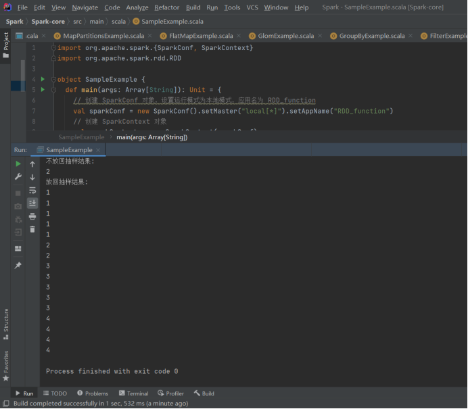Click the attach debugger bug icon
This screenshot has height=409, width=468.
[x=18, y=220]
